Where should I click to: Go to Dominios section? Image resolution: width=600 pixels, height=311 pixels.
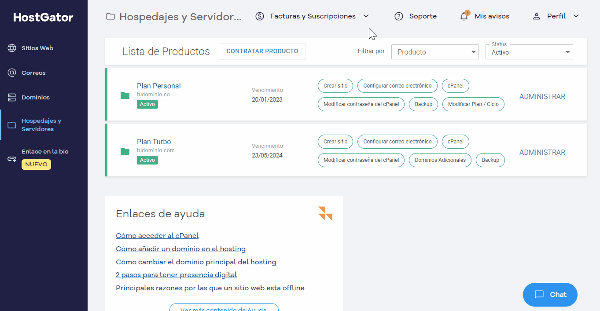(36, 97)
